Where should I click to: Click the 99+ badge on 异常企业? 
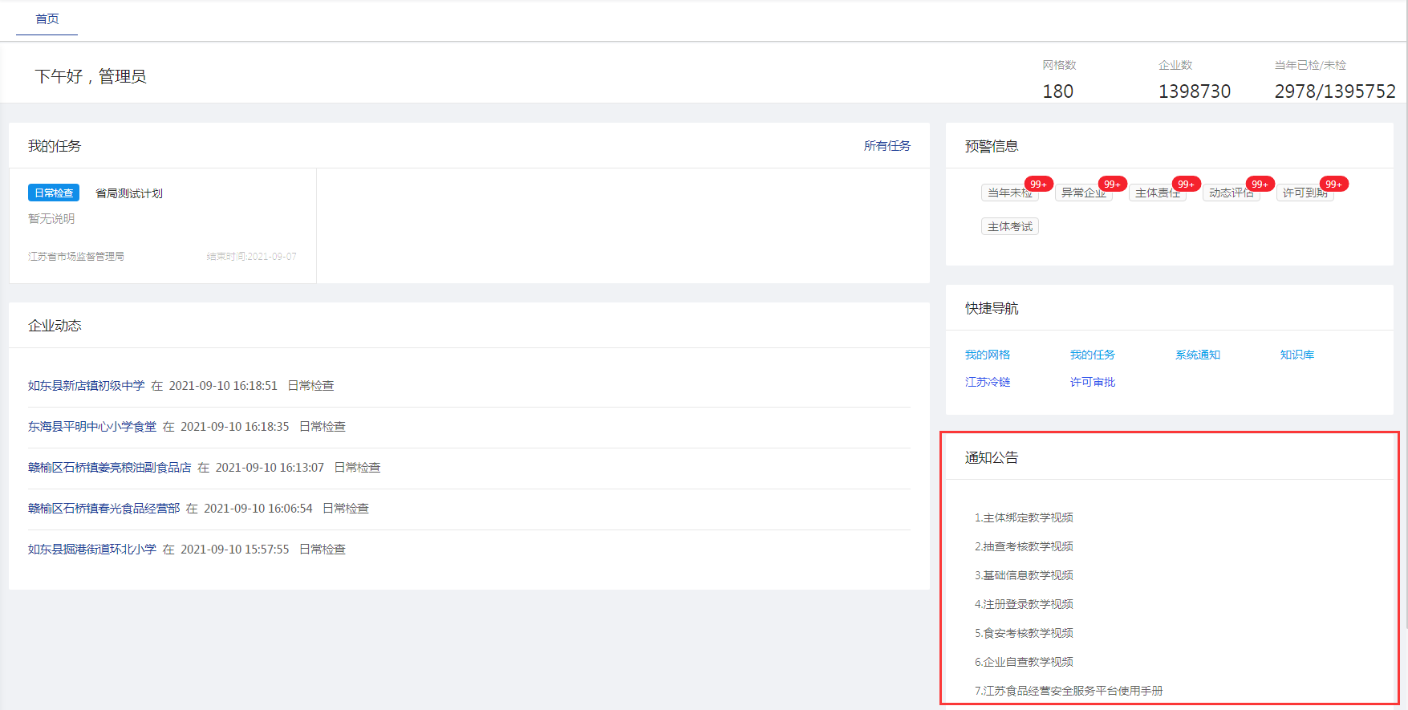pos(1112,184)
